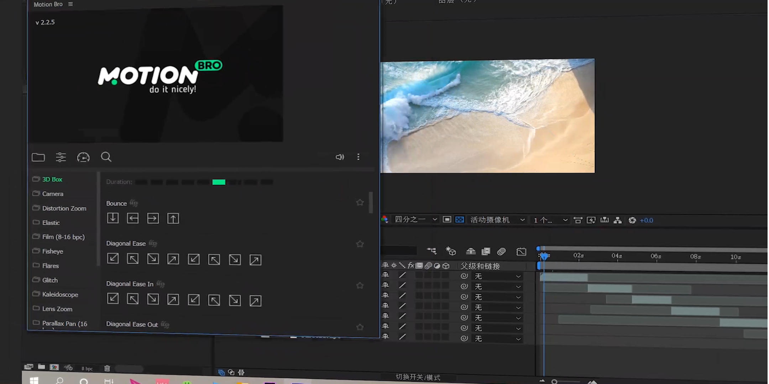
Task: Click the viewer's timeline icon
Action: (x=605, y=220)
